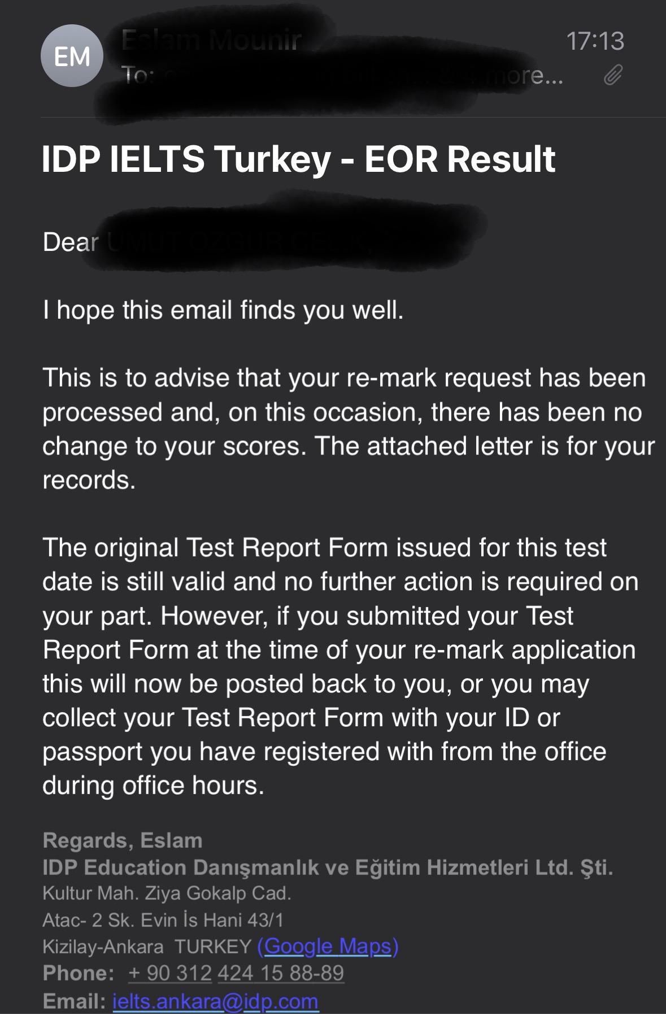The width and height of the screenshot is (666, 1014).
Task: Tap the paperclip attachment icon
Action: tap(613, 74)
